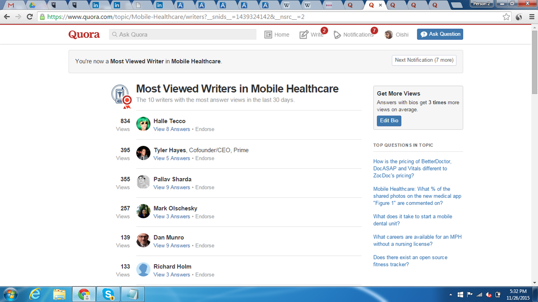Image resolution: width=538 pixels, height=302 pixels.
Task: Launch Internet Explorer from taskbar
Action: tap(35, 294)
